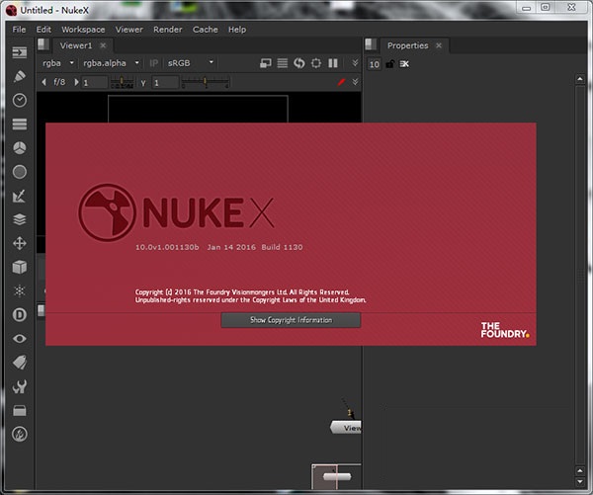593x495 pixels.
Task: Click Show Copyright Information button
Action: point(291,320)
